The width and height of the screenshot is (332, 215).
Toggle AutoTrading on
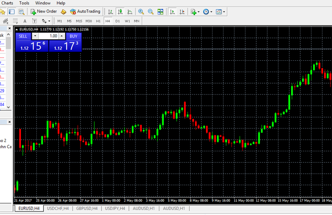tap(85, 11)
